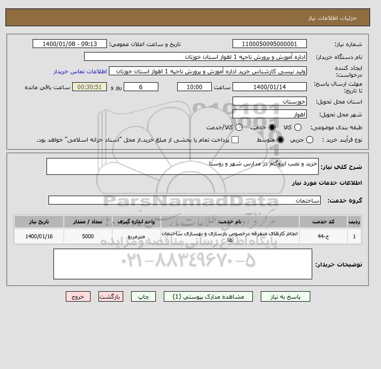
Task: Click the delivery province field خوزستان
Action: tap(270, 101)
